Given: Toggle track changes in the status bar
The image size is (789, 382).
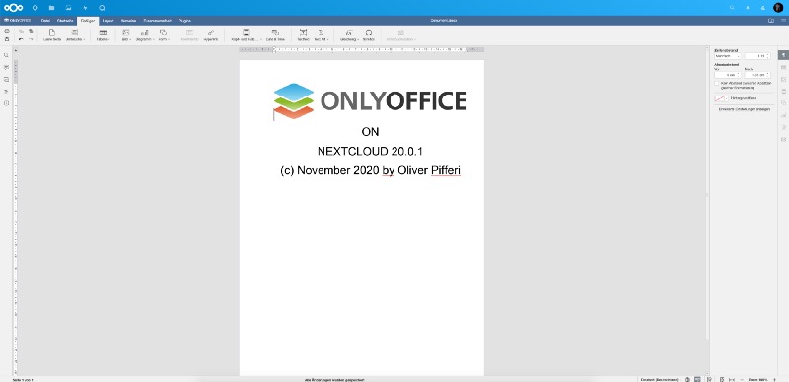Looking at the screenshot, I should click(709, 379).
